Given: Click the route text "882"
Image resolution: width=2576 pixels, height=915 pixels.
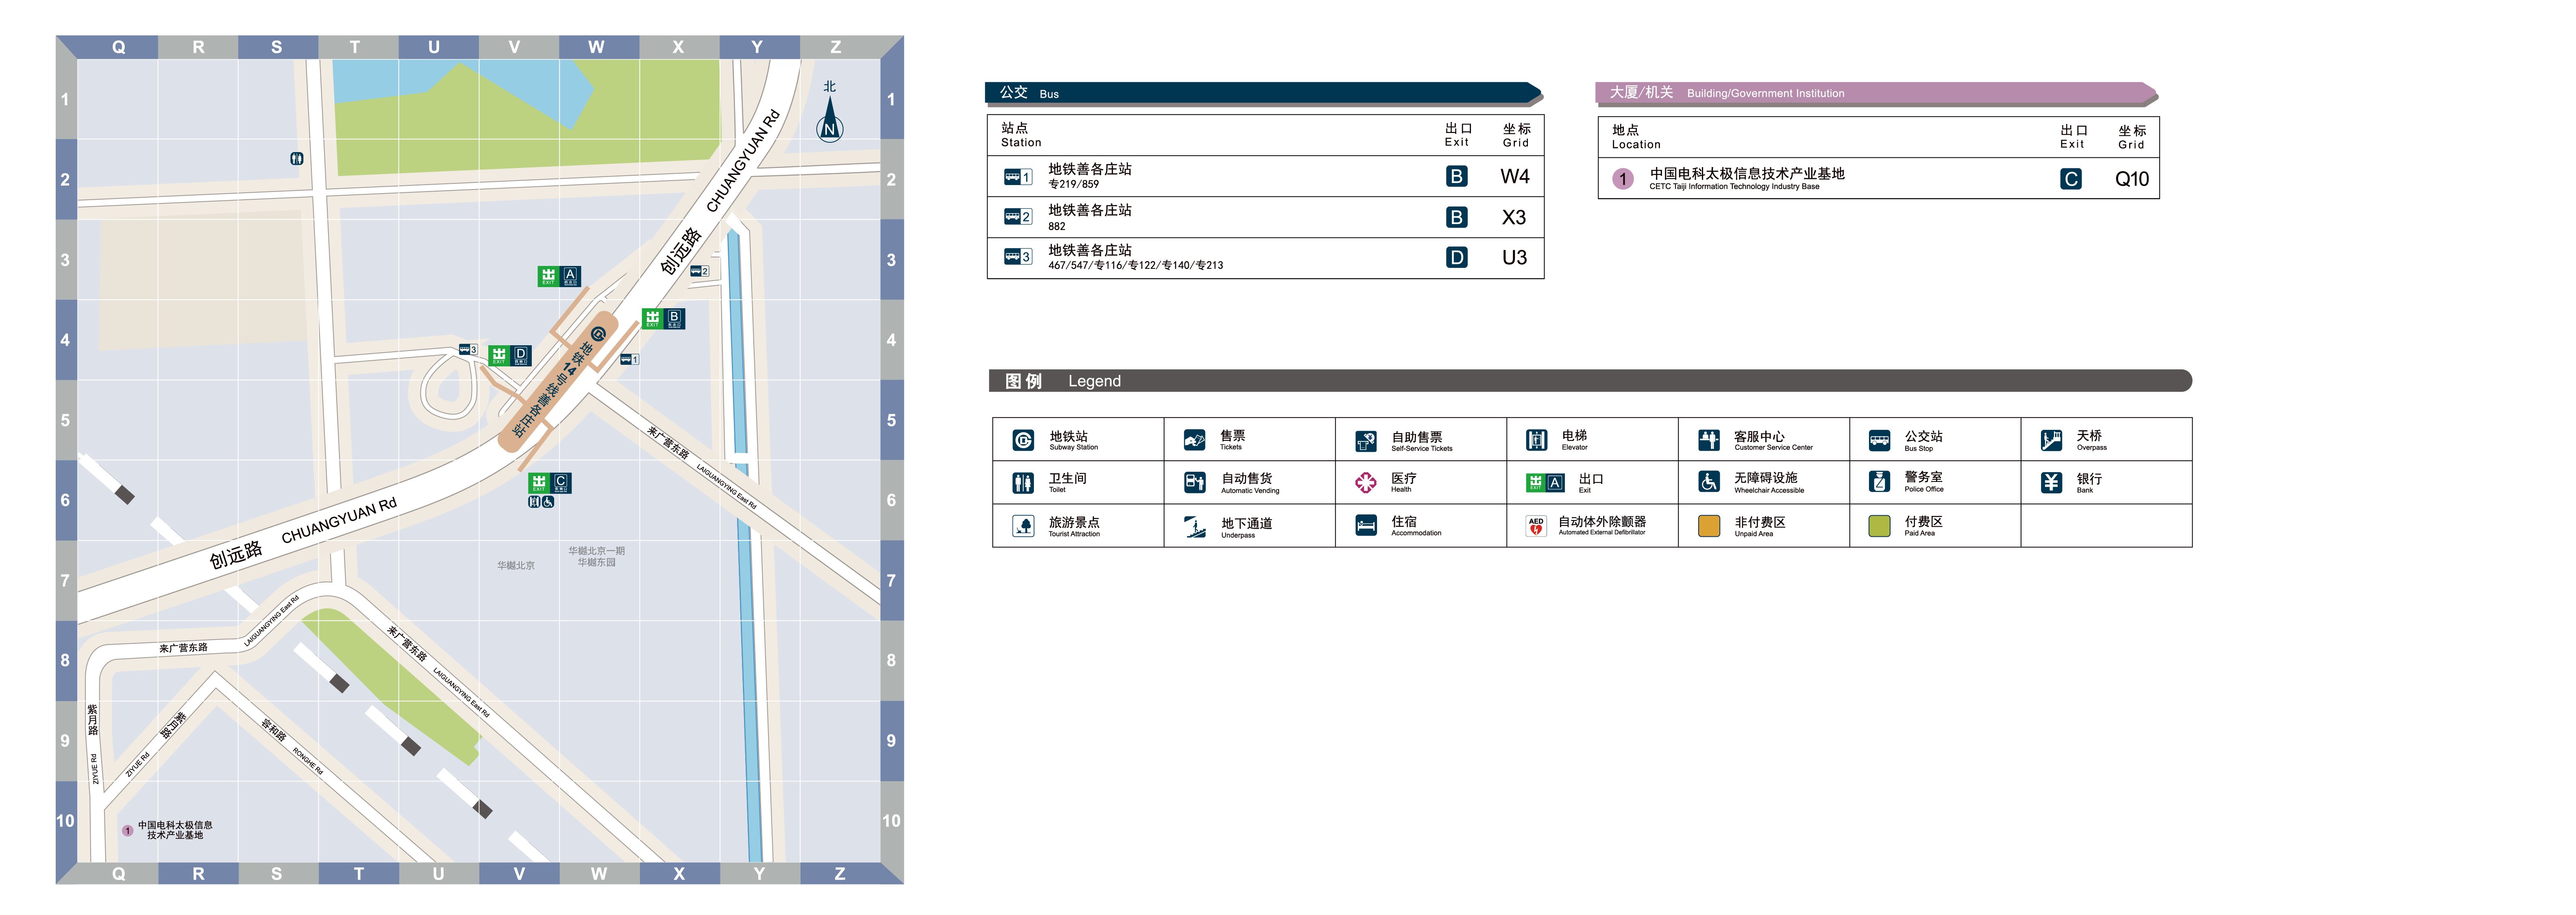Looking at the screenshot, I should click(1057, 227).
